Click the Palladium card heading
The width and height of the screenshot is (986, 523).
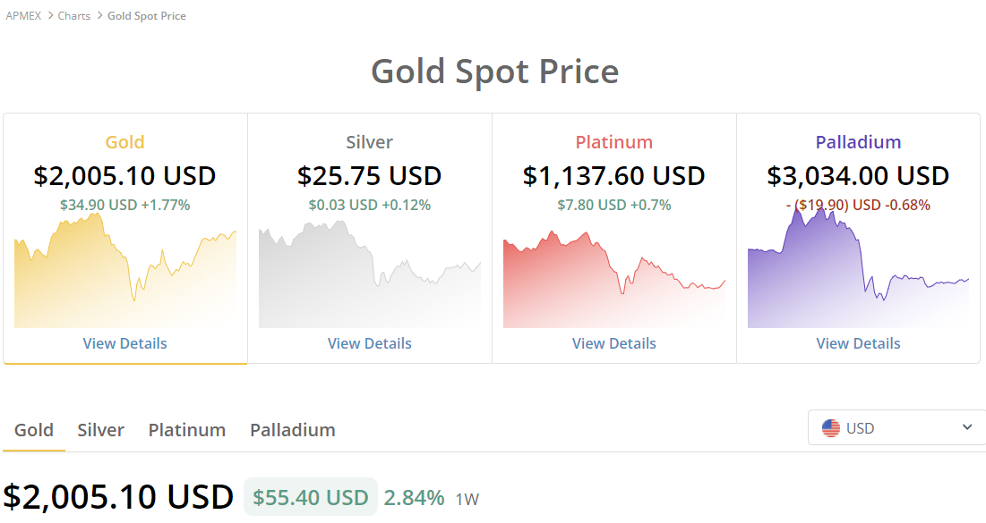point(858,142)
